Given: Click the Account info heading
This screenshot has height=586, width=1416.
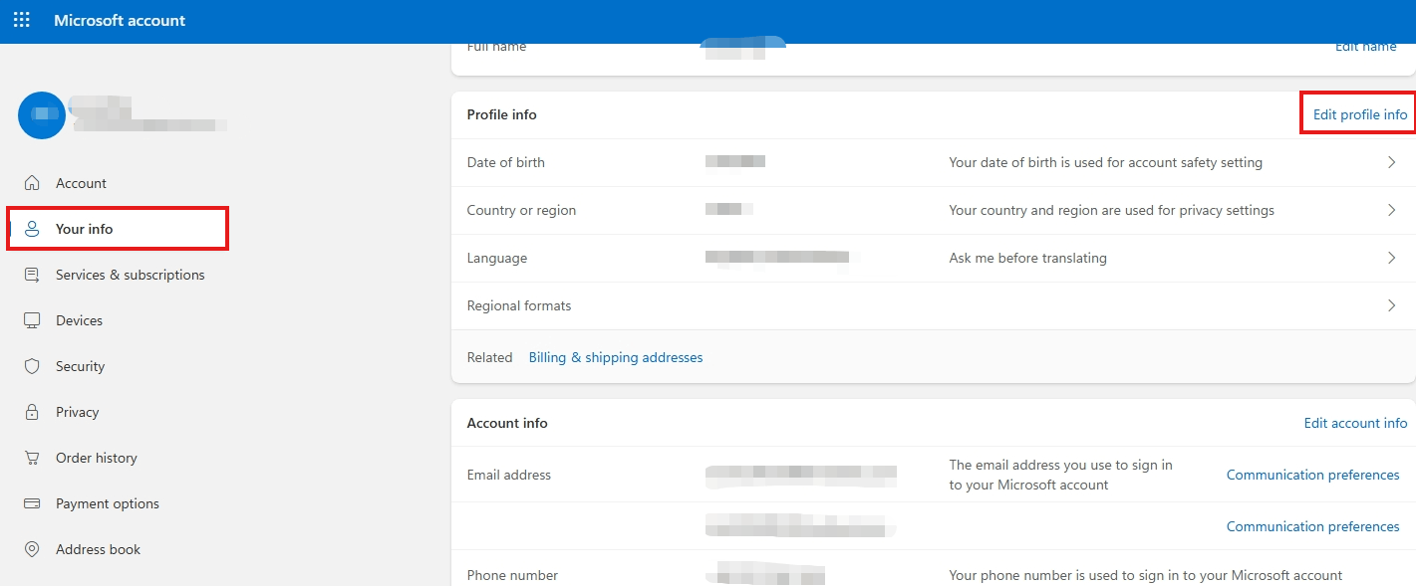Looking at the screenshot, I should pyautogui.click(x=507, y=423).
